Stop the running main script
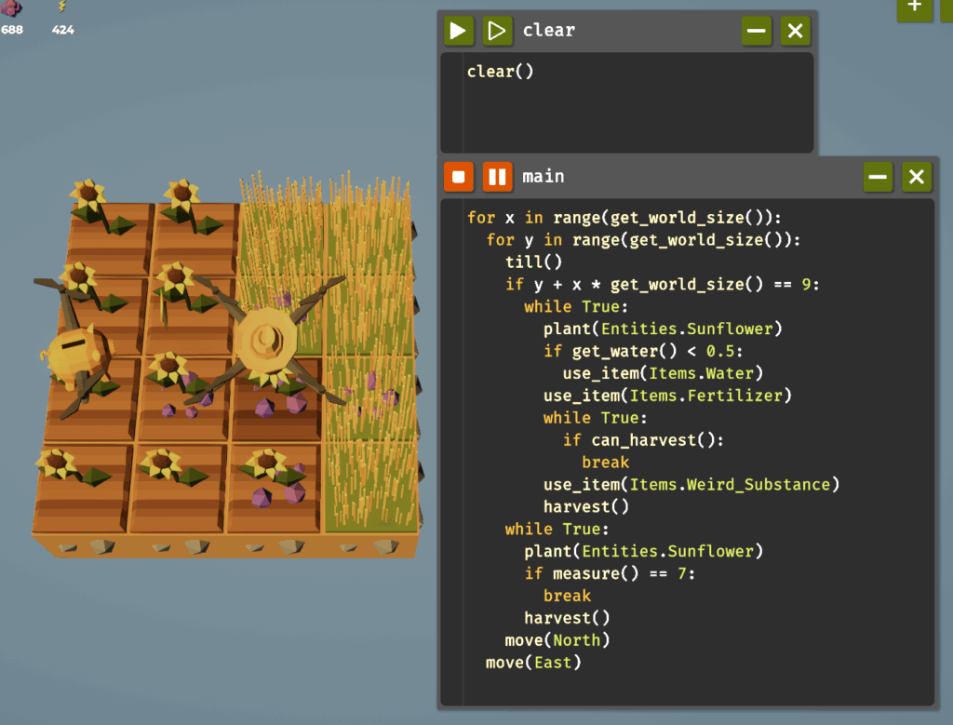953x725 pixels. point(458,176)
